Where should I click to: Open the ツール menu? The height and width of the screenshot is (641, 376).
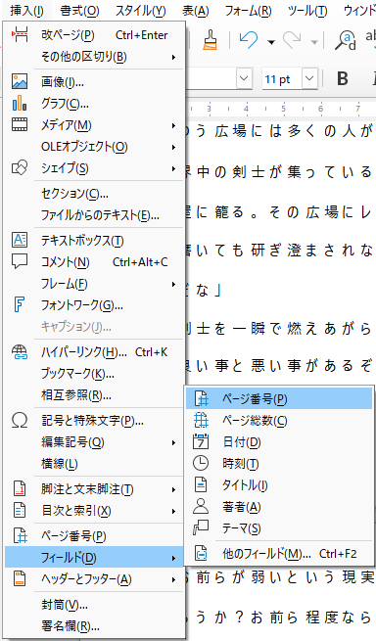[307, 11]
